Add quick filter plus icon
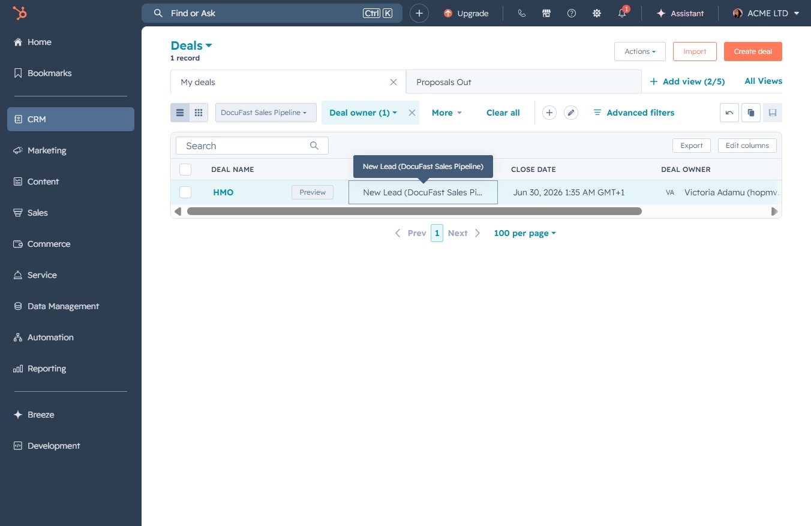 (549, 113)
